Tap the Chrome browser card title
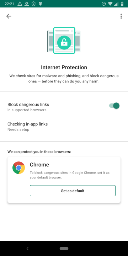The height and width of the screenshot is (256, 128). tap(39, 165)
